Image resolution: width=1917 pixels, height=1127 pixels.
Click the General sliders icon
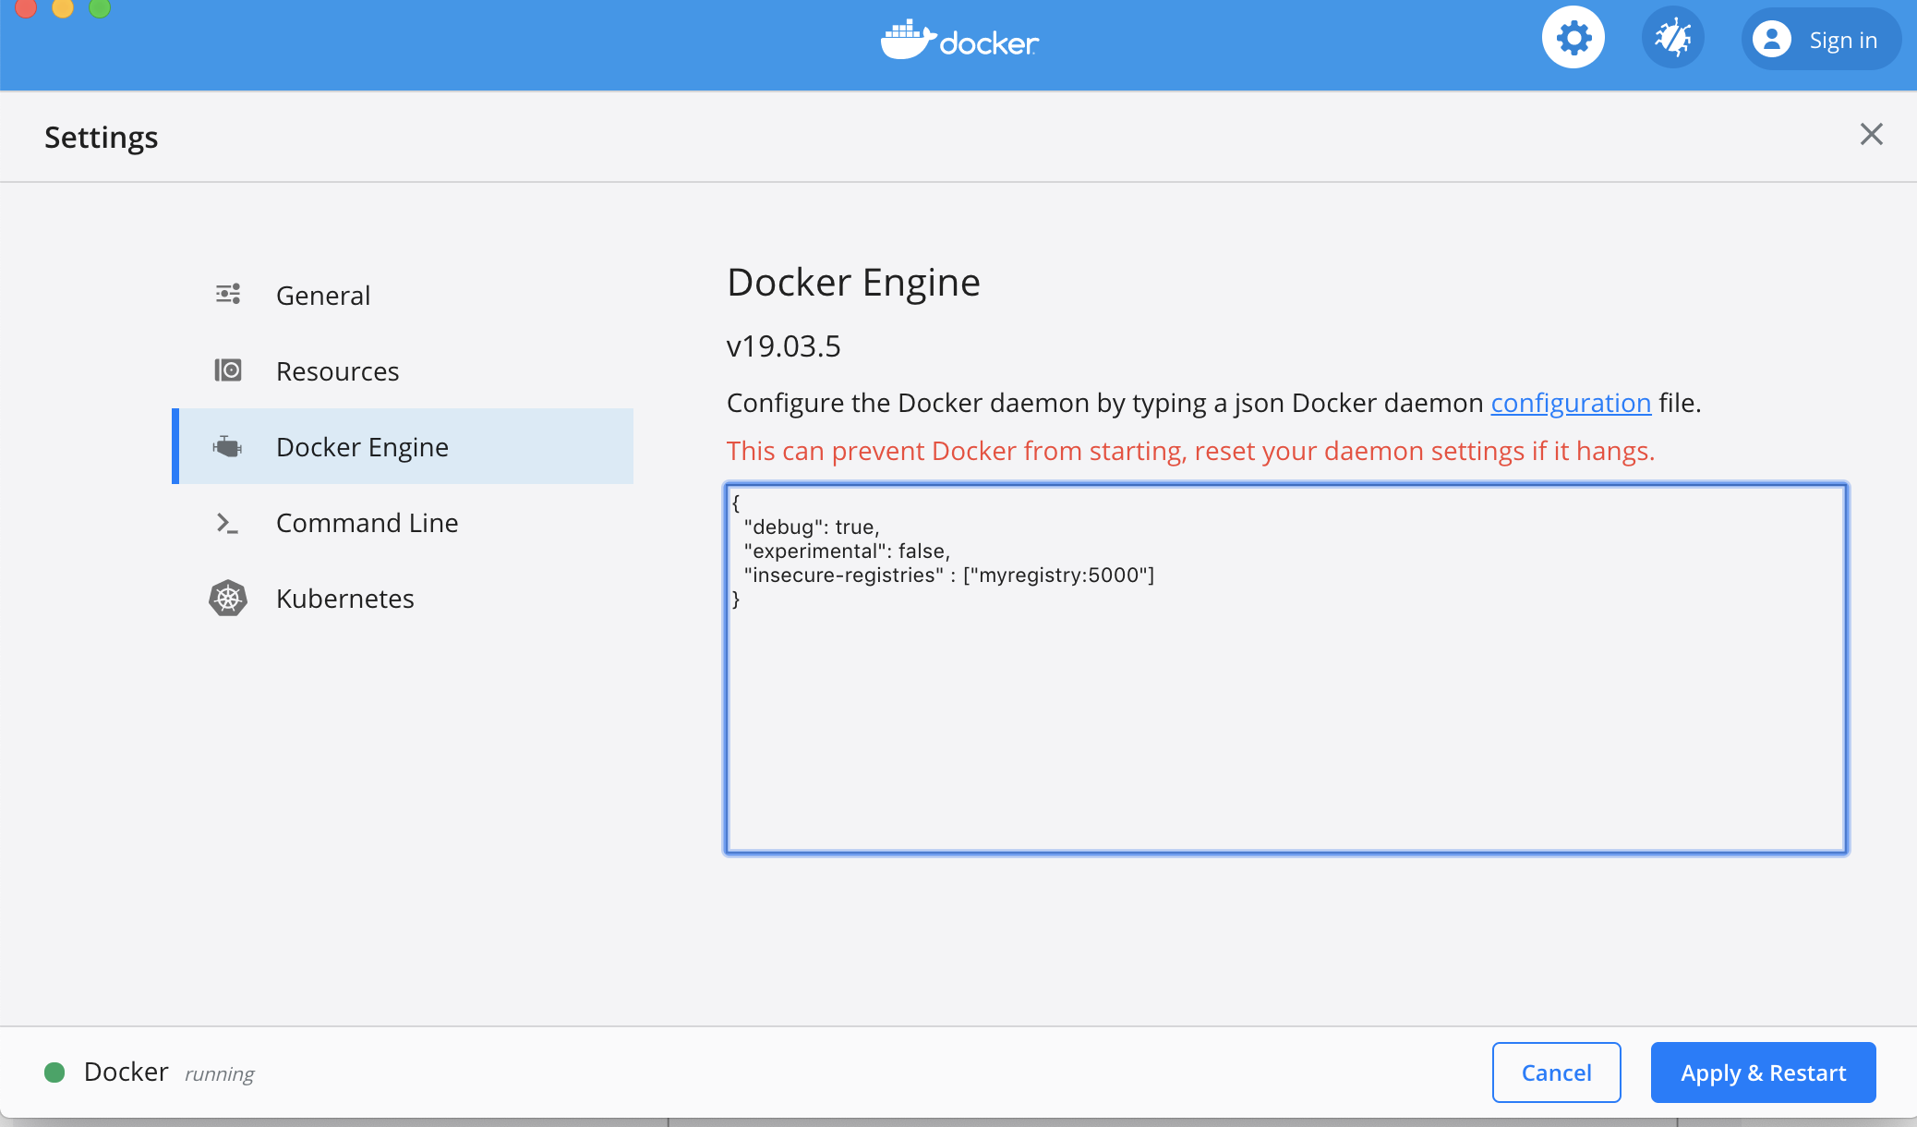click(228, 295)
